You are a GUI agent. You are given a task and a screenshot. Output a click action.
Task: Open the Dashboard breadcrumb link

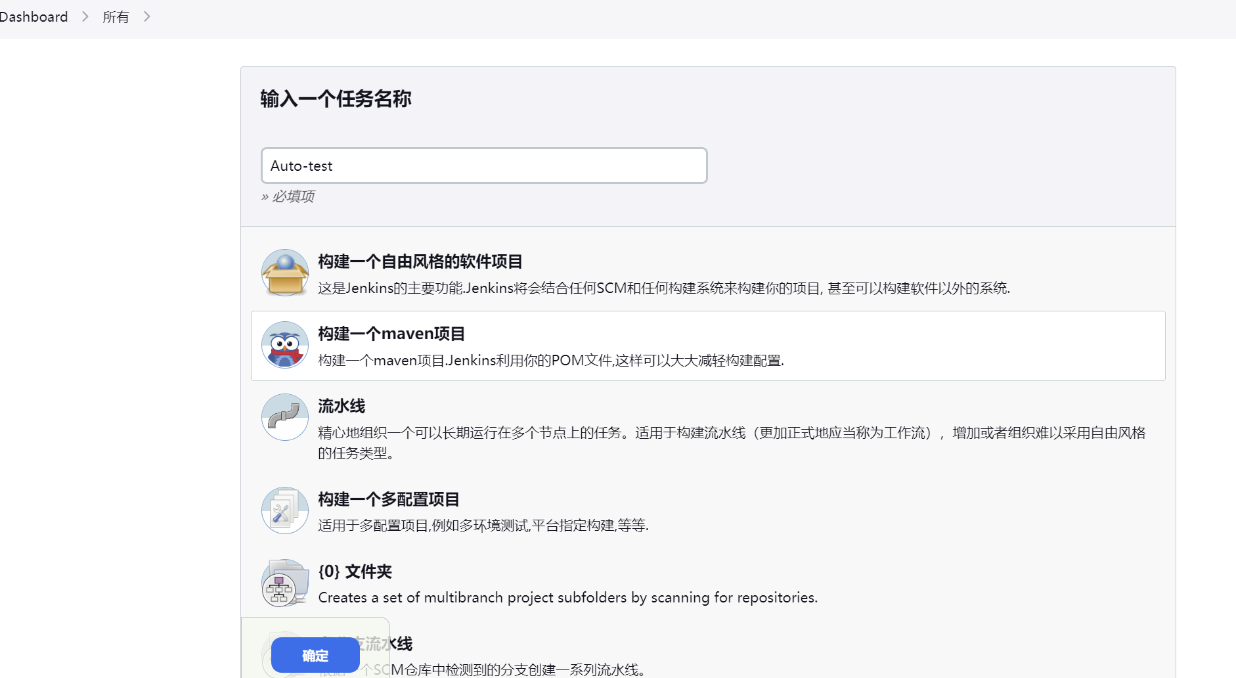pyautogui.click(x=33, y=17)
